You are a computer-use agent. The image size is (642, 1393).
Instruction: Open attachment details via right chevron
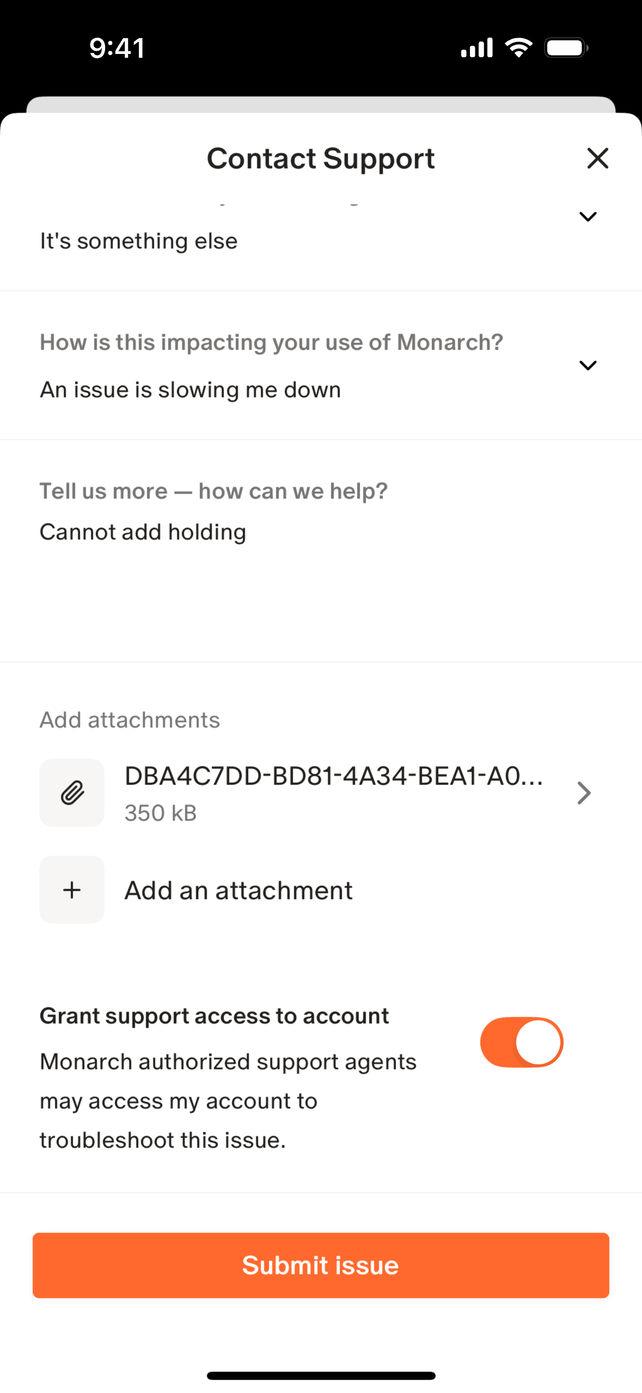coord(584,793)
